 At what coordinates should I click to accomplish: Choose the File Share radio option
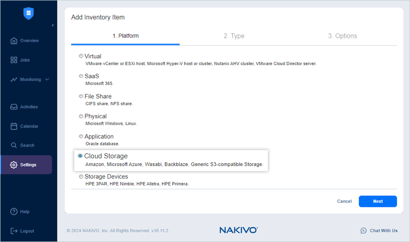[x=81, y=96]
